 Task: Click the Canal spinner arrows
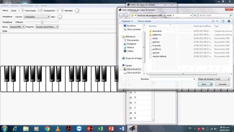(23, 11)
